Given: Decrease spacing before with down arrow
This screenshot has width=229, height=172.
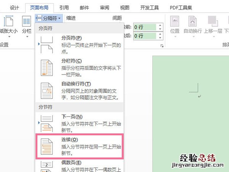Looking at the screenshot, I should coord(160,29).
